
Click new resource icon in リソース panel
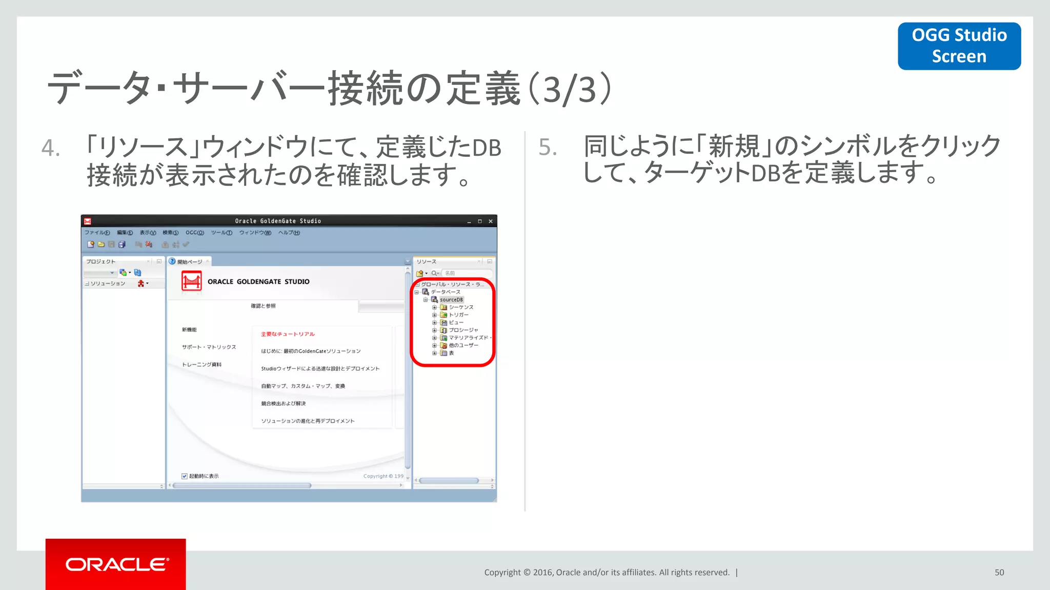coord(419,273)
